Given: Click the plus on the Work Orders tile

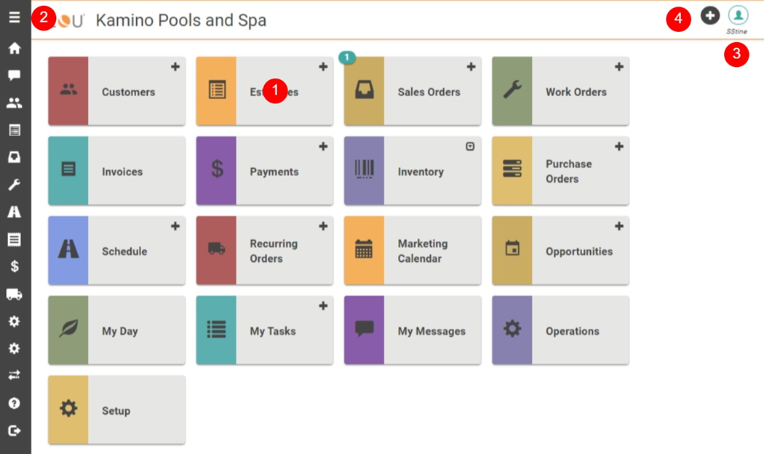Looking at the screenshot, I should [x=619, y=67].
